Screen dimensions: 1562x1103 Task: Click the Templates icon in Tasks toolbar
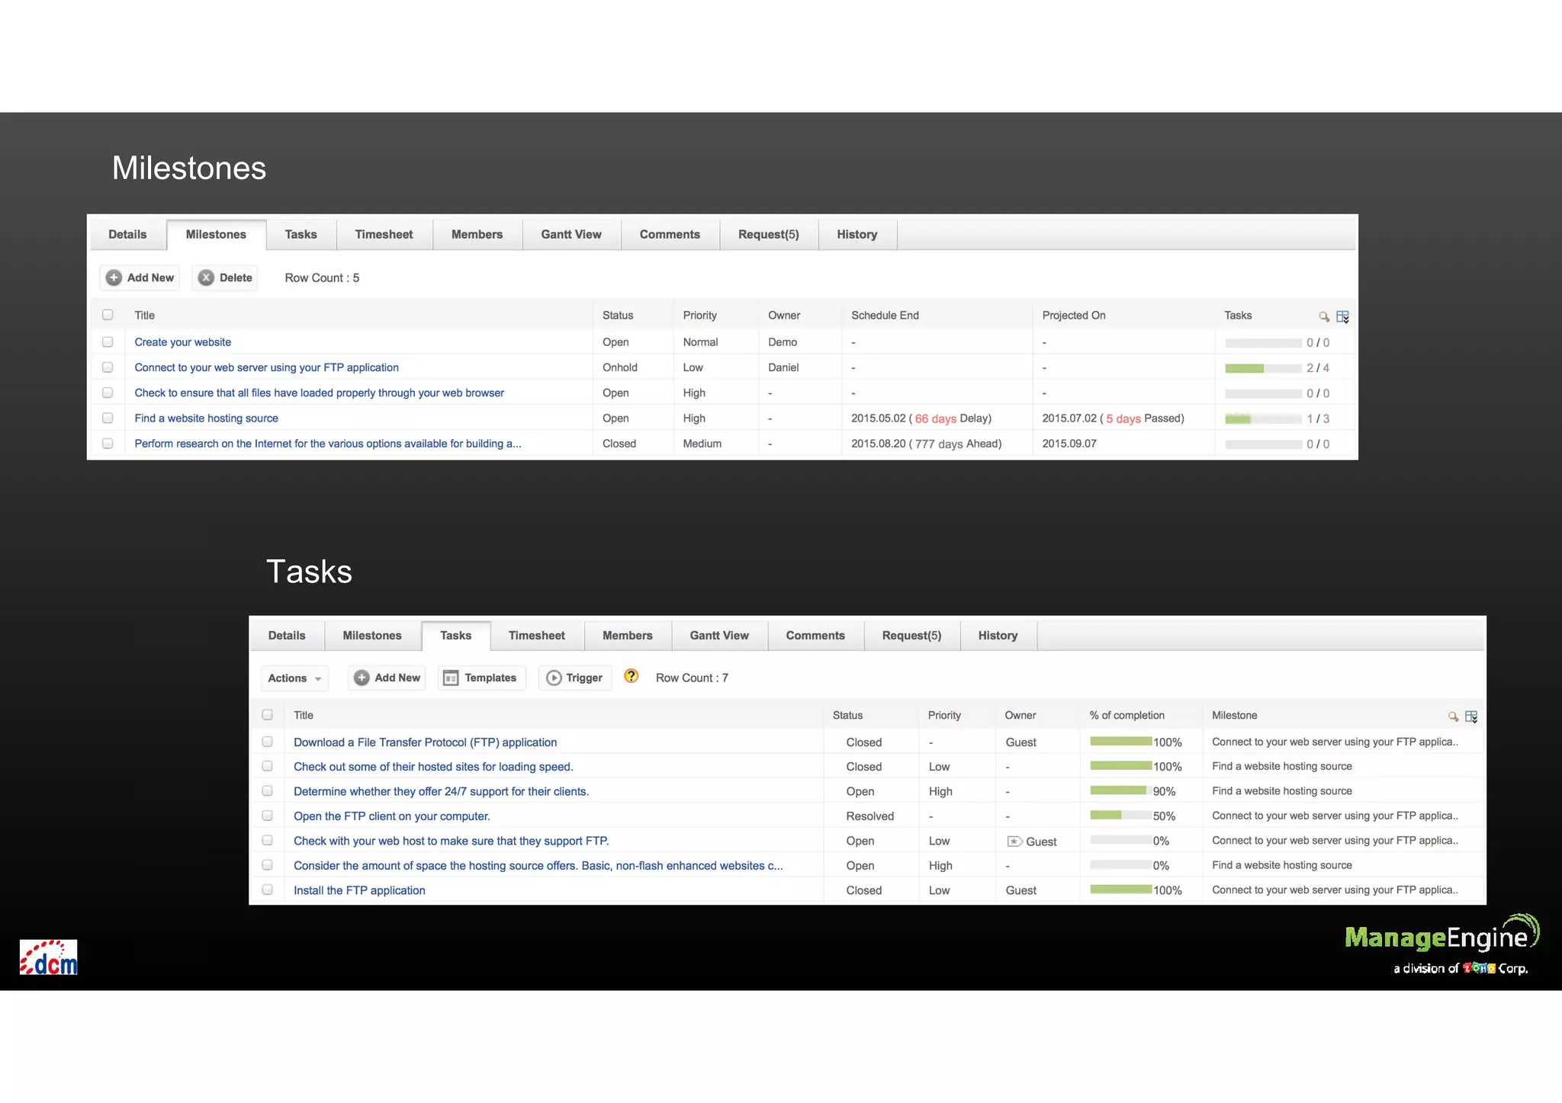452,678
